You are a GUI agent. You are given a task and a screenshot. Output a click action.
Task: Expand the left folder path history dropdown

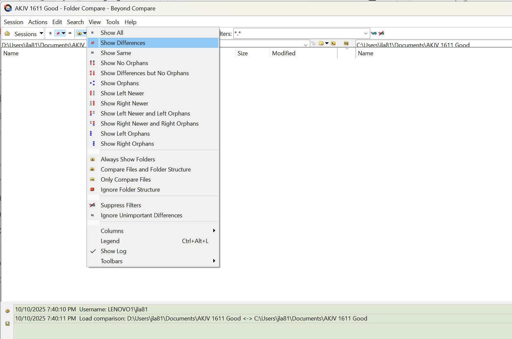point(306,45)
